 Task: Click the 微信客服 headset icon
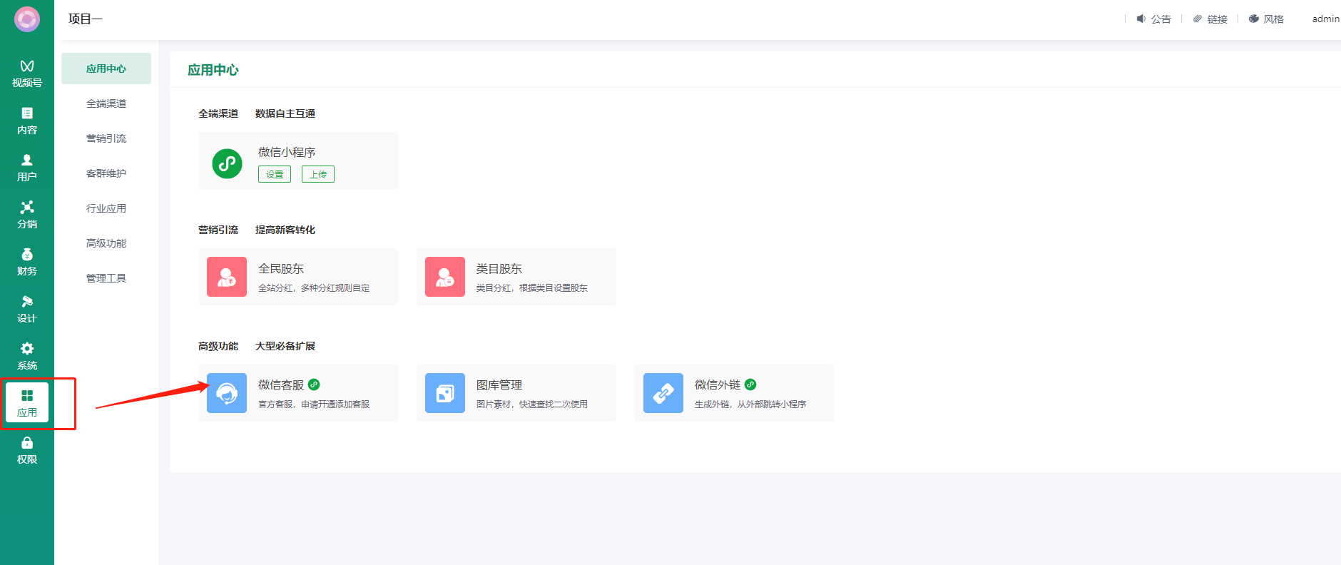(x=227, y=393)
